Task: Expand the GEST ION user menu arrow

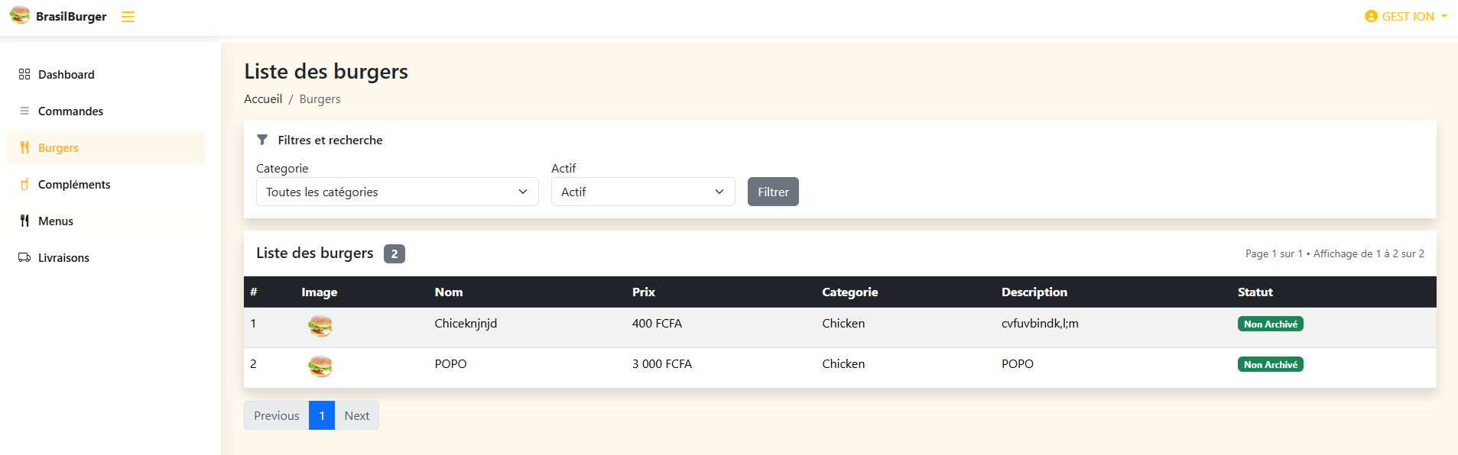Action: pyautogui.click(x=1444, y=16)
